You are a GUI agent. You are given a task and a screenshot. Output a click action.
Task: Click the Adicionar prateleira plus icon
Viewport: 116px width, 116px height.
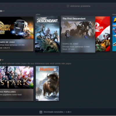68,6
